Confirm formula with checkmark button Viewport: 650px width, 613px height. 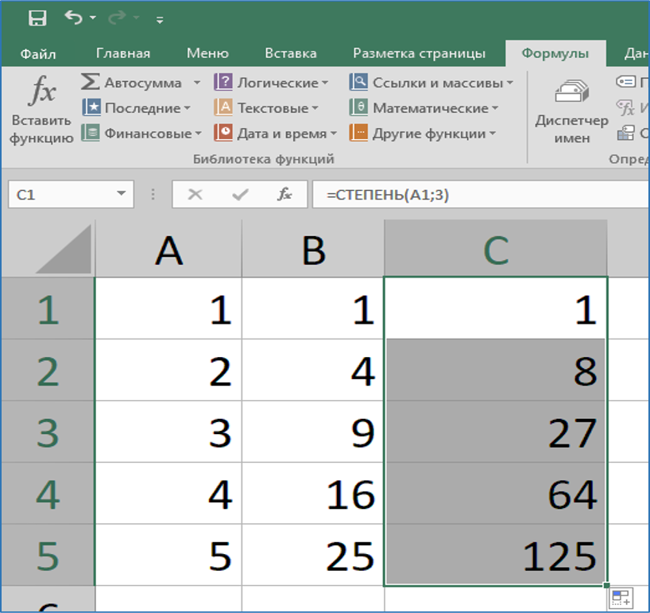[240, 194]
